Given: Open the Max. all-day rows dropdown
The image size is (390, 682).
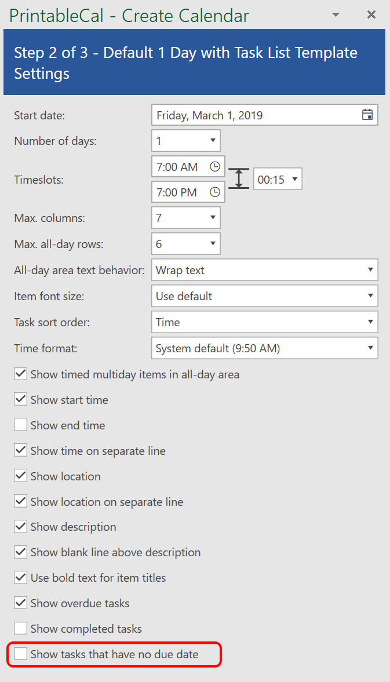Looking at the screenshot, I should click(x=213, y=243).
